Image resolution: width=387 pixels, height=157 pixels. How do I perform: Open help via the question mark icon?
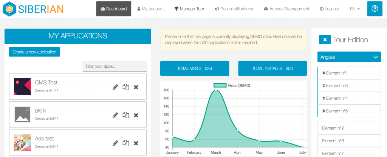coord(375,9)
